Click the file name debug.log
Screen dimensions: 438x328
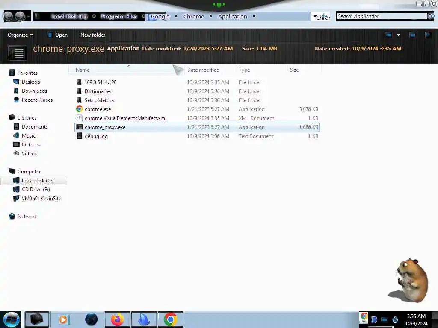point(96,136)
